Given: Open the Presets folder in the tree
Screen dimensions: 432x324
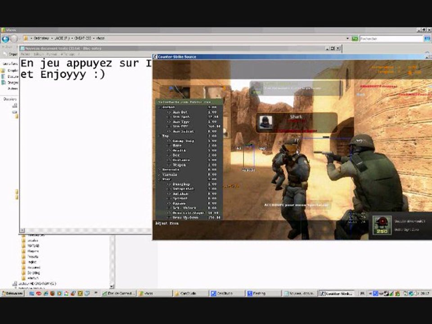Looking at the screenshot, I should pyautogui.click(x=33, y=256).
